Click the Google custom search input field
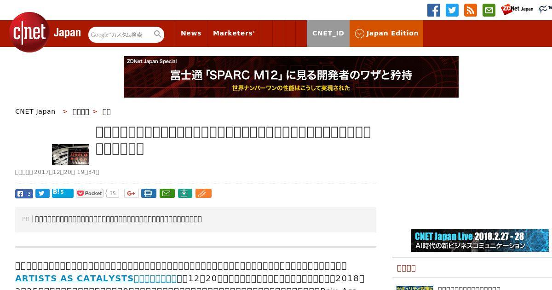 [x=121, y=35]
